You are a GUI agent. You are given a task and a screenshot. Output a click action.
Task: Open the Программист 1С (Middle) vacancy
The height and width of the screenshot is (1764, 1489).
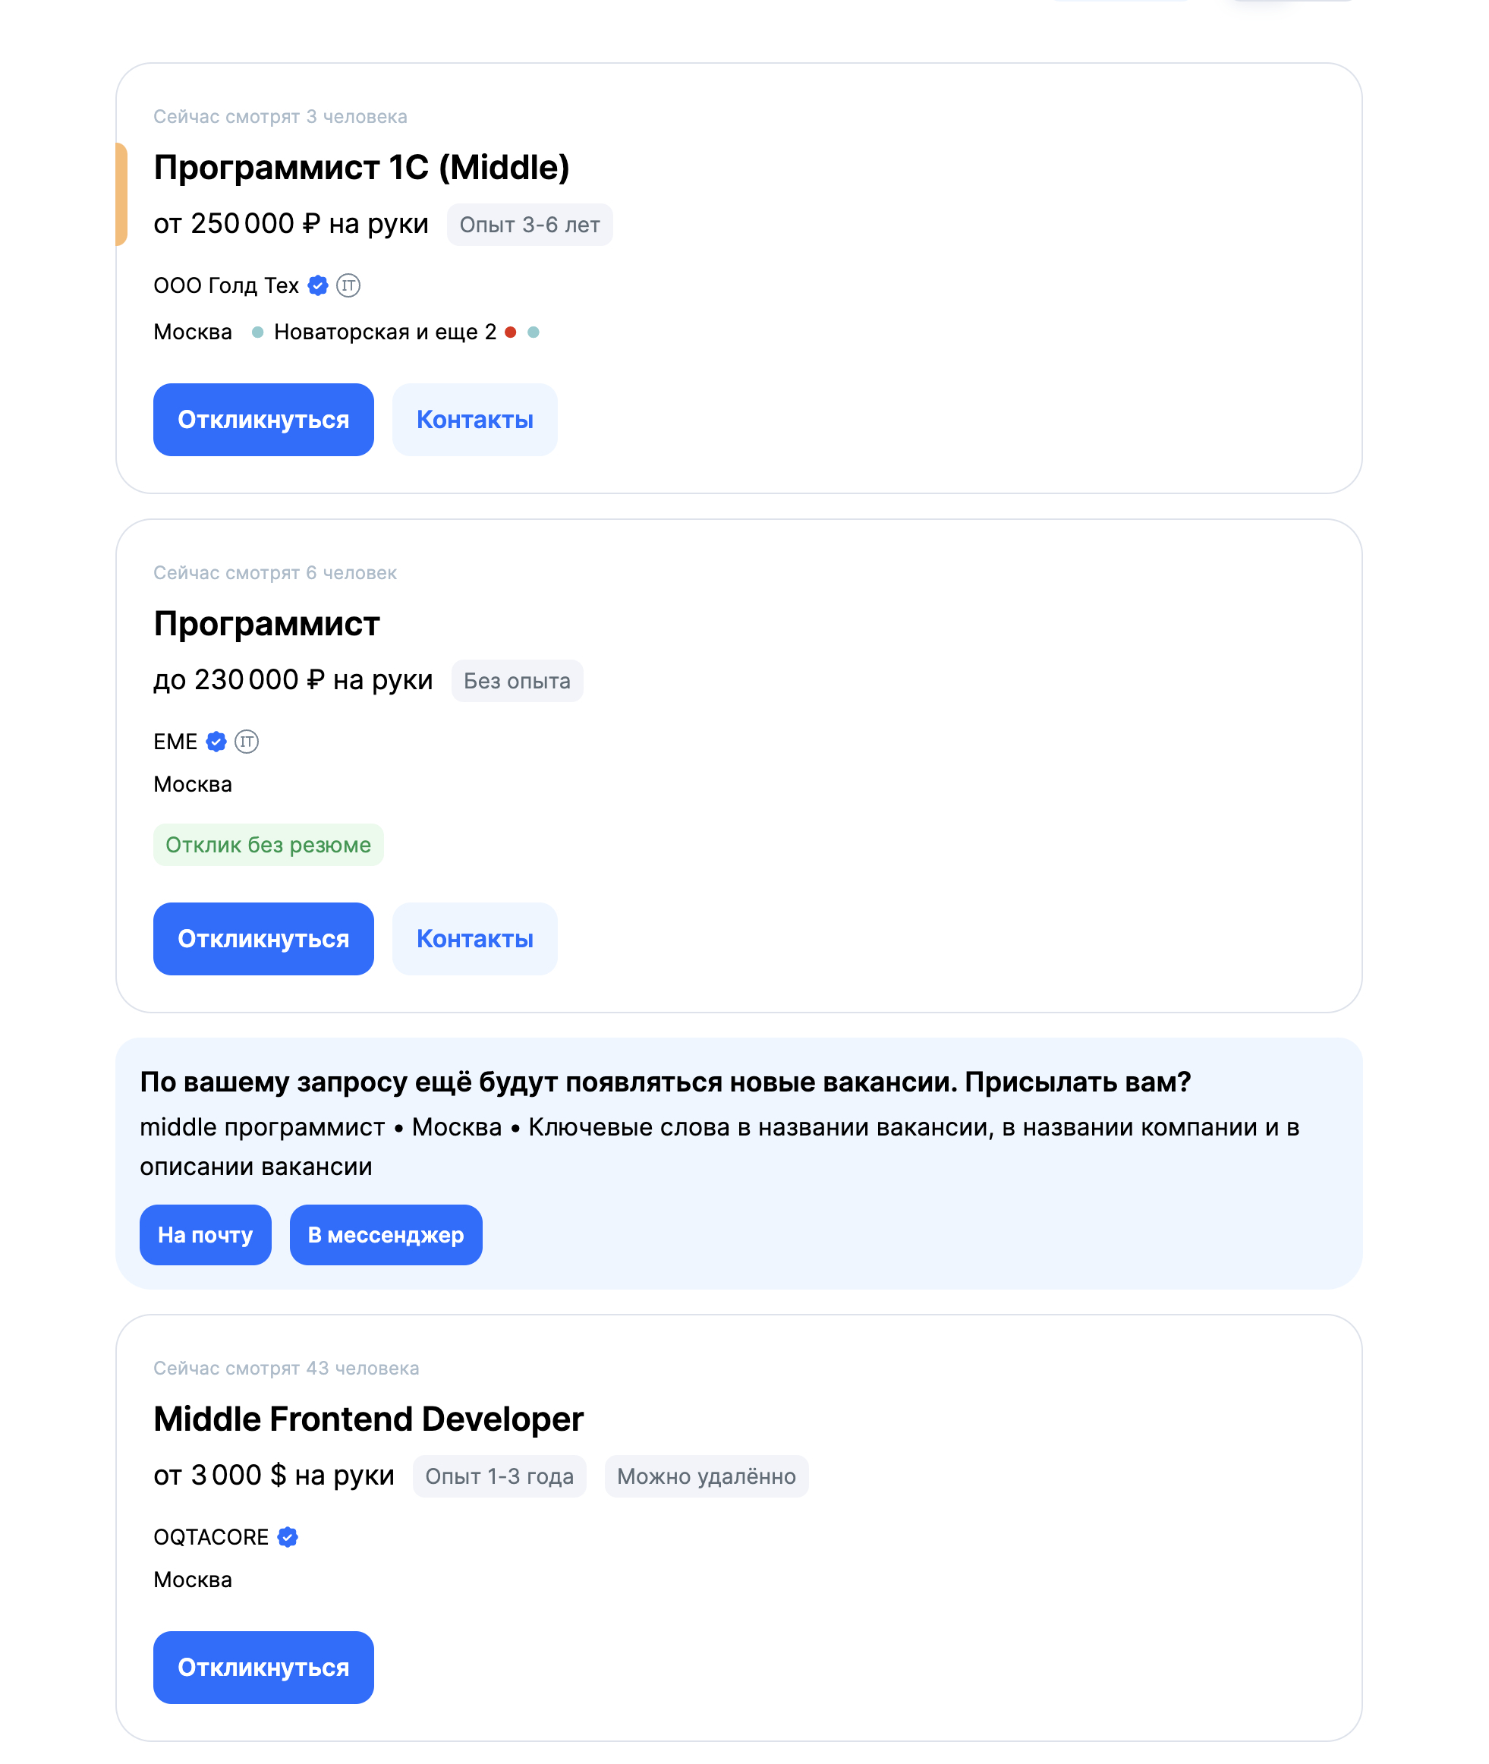360,167
